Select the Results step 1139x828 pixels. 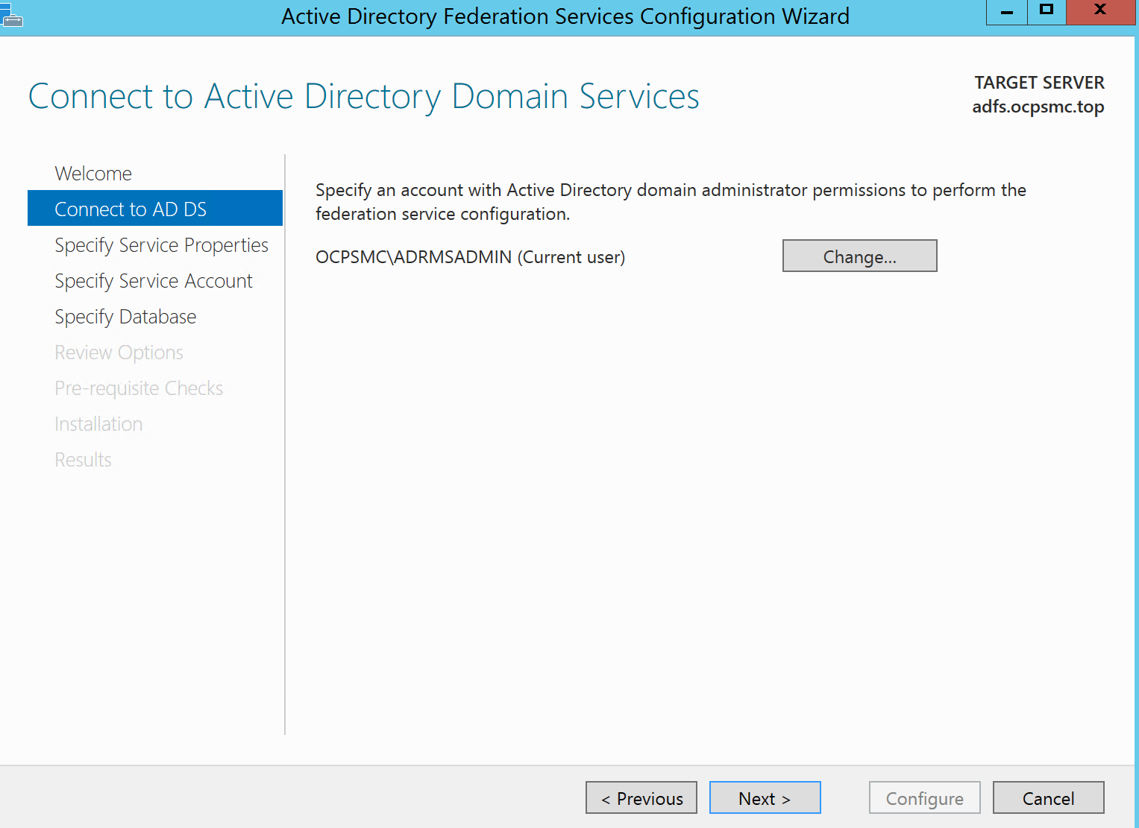[x=83, y=460]
